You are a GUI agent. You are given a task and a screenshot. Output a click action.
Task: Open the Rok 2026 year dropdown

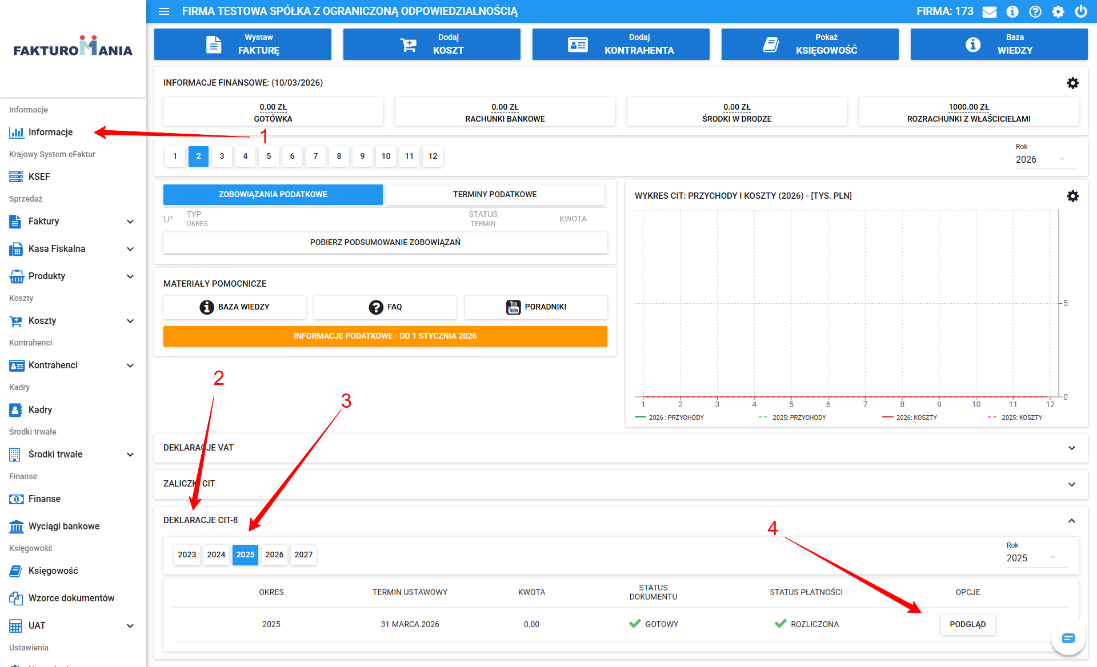coord(1040,159)
